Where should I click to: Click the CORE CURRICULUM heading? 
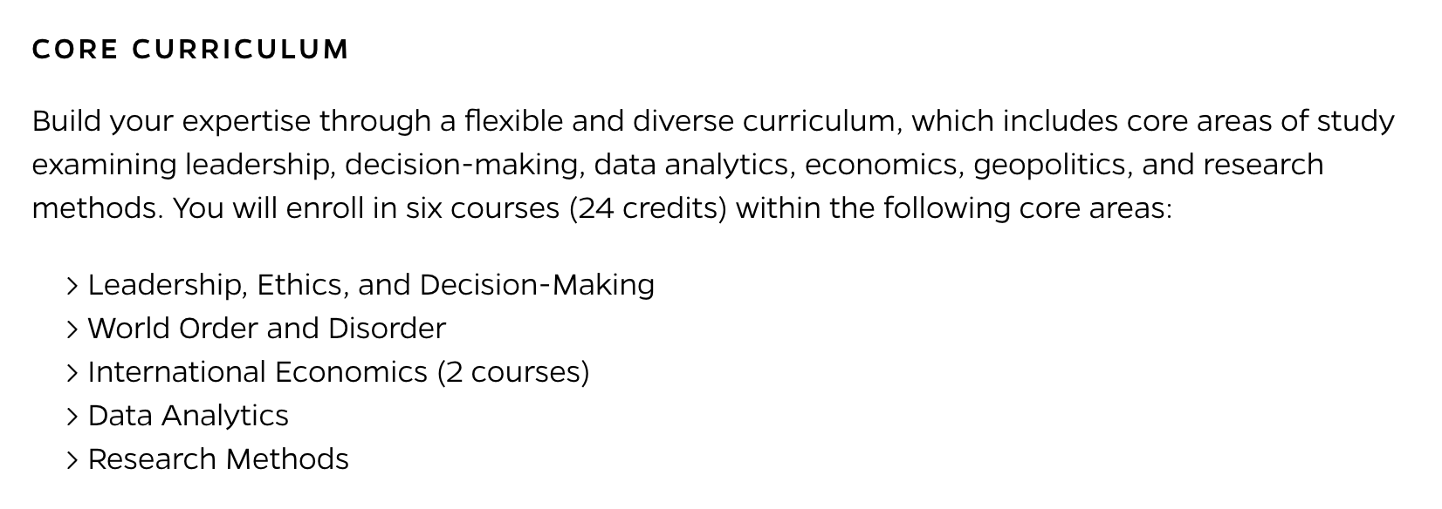coord(190,50)
